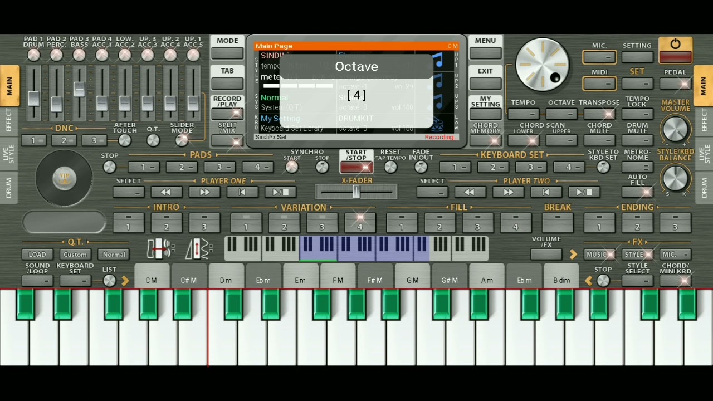Select the highlighted mini keyboard range
This screenshot has width=713, height=401.
[364, 248]
